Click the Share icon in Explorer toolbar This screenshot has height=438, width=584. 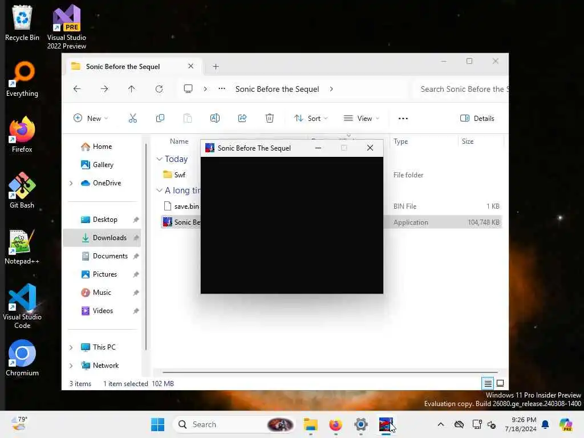coord(242,119)
